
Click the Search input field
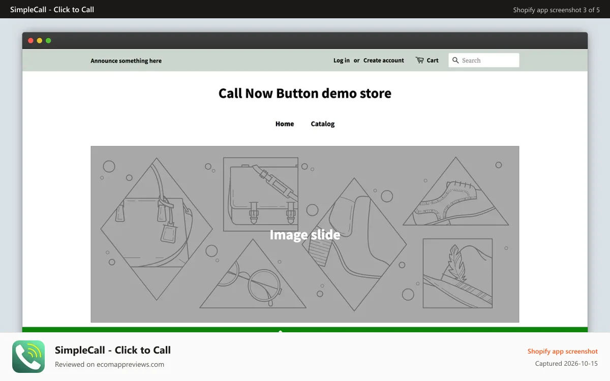484,60
